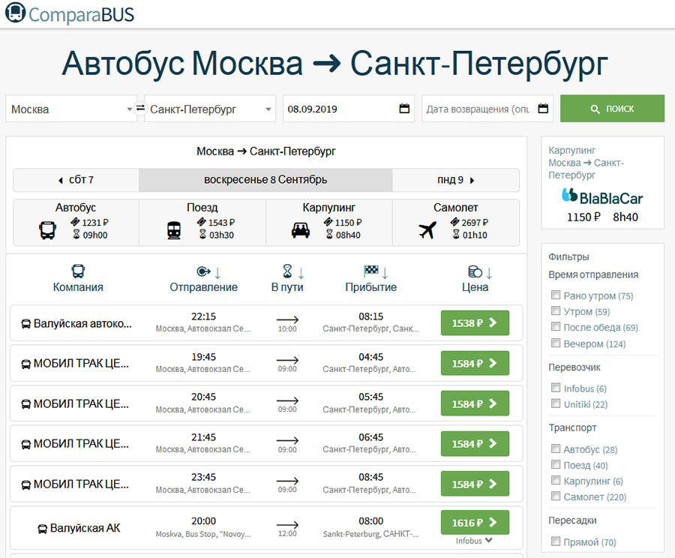Go to next day 'пнд 9'

pyautogui.click(x=456, y=180)
